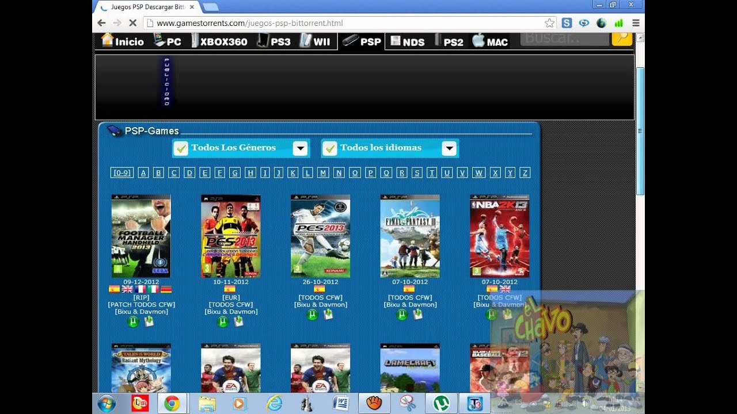Viewport: 737px width, 414px height.
Task: Click torrent icon under Football Manager
Action: (133, 321)
